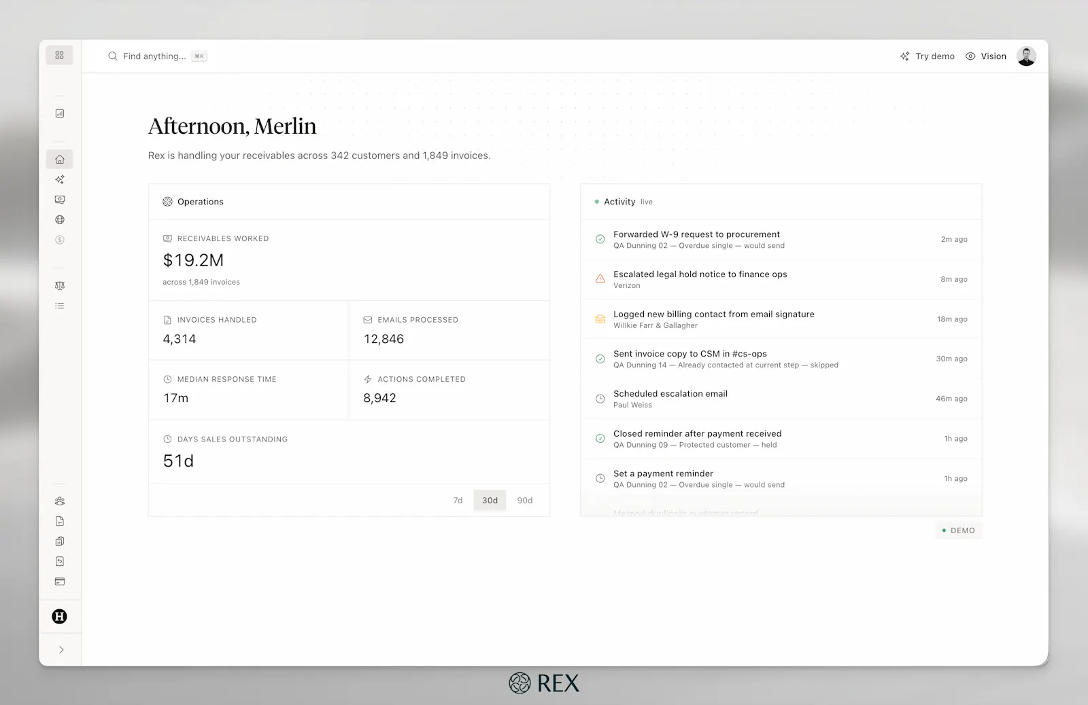1088x705 pixels.
Task: Click the Find anything search field
Action: pos(157,56)
